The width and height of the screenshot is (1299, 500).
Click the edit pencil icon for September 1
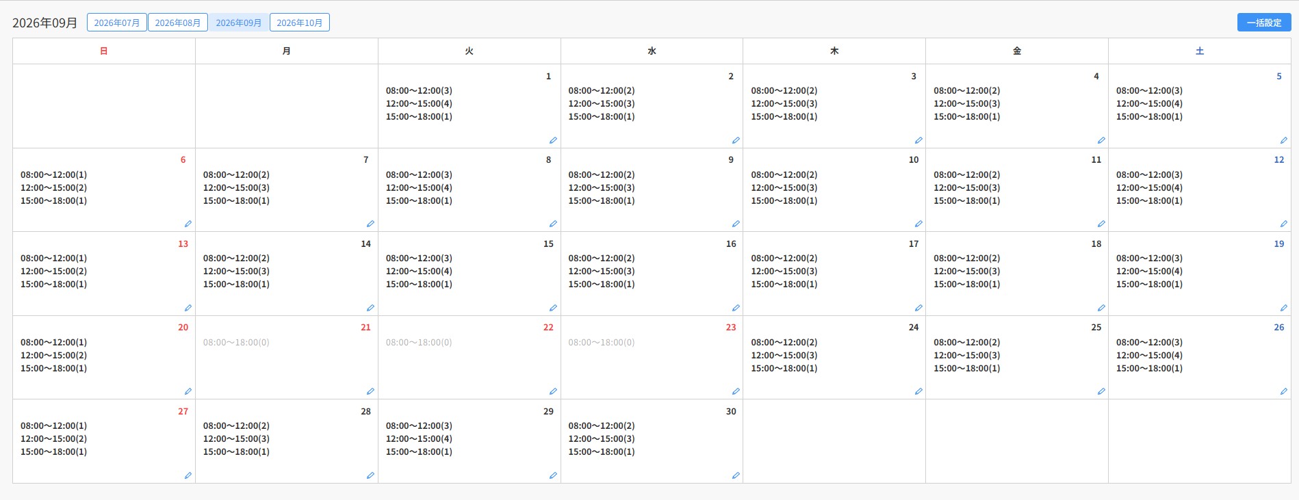tap(553, 140)
